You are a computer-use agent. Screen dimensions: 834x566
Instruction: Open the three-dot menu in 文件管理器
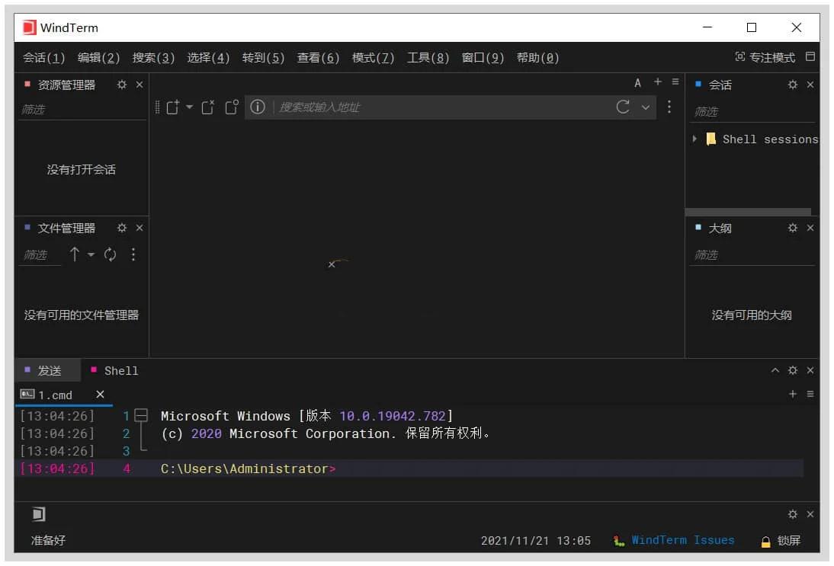tap(133, 254)
